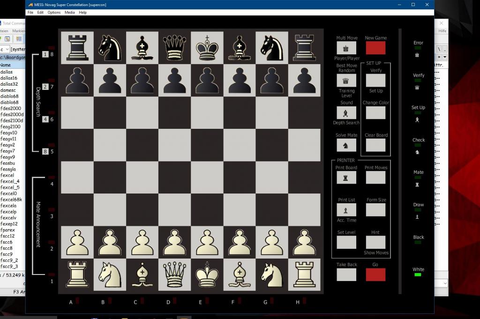Screen dimensions: 480x319
Task: Toggle the Change Color key
Action: point(375,113)
